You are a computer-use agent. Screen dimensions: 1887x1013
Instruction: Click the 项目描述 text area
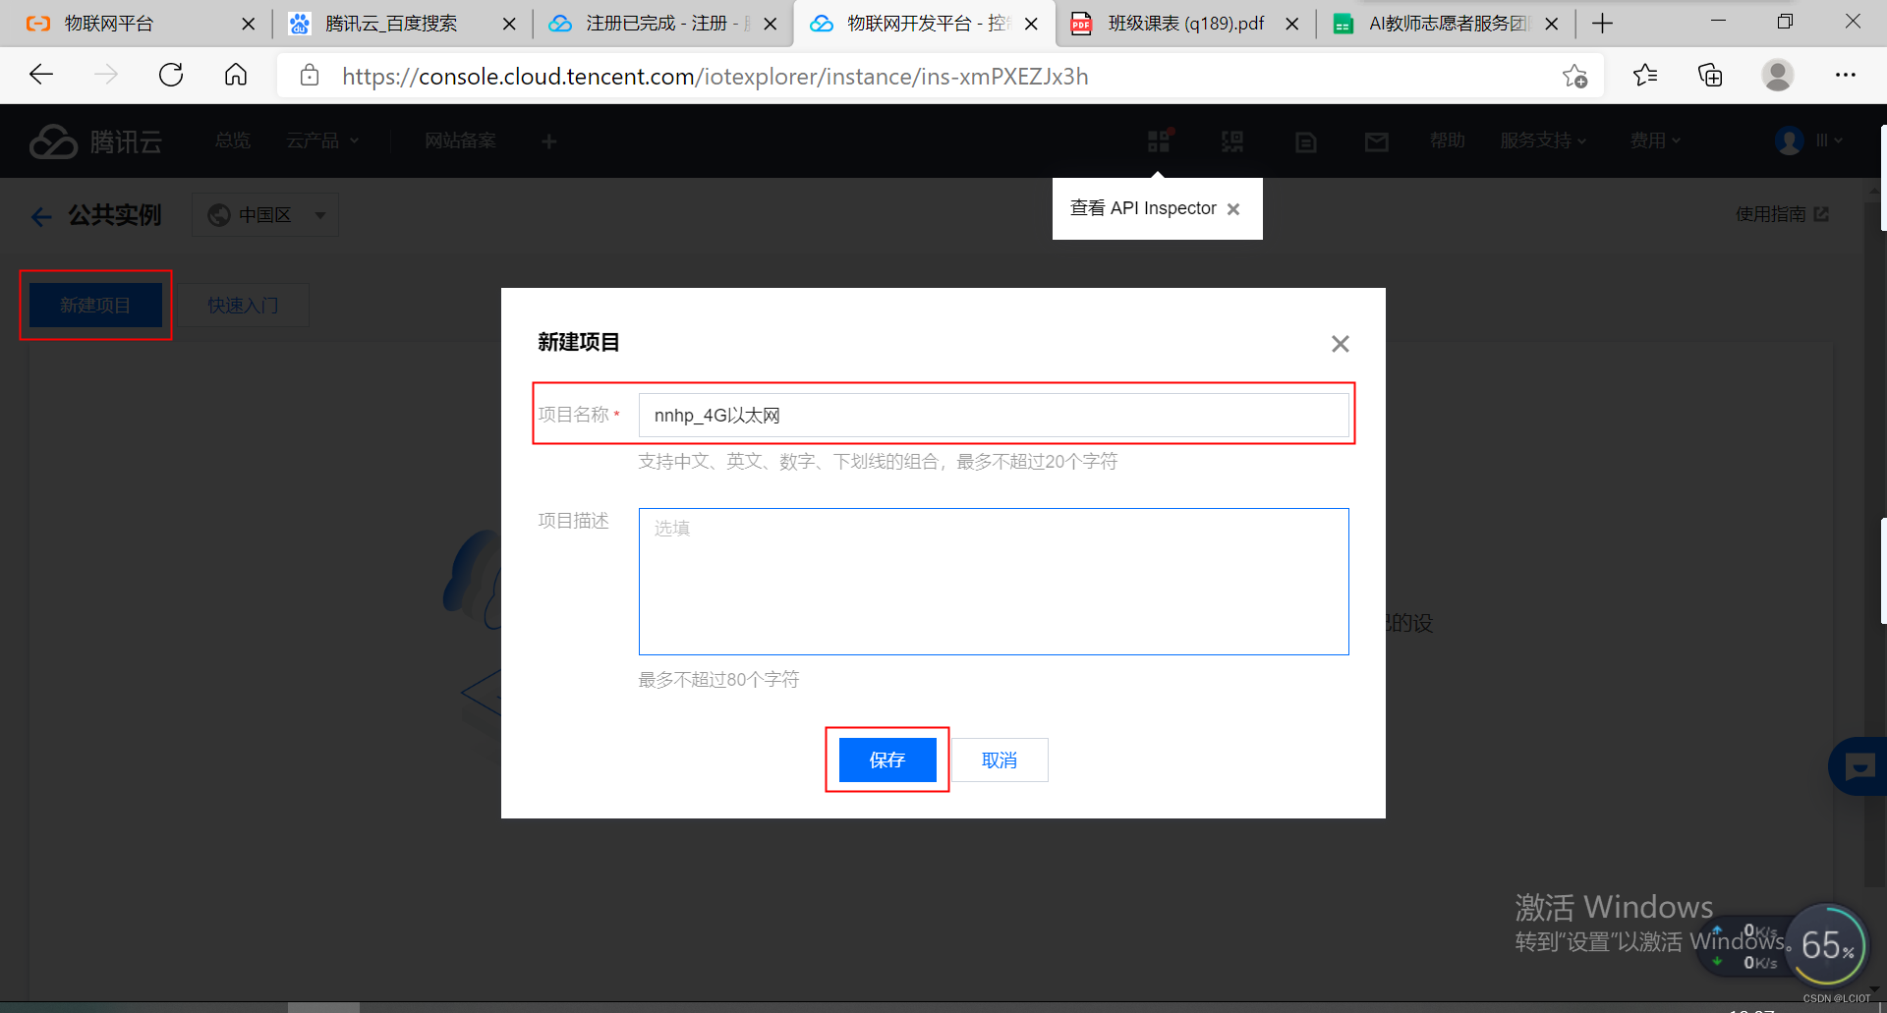tap(994, 582)
